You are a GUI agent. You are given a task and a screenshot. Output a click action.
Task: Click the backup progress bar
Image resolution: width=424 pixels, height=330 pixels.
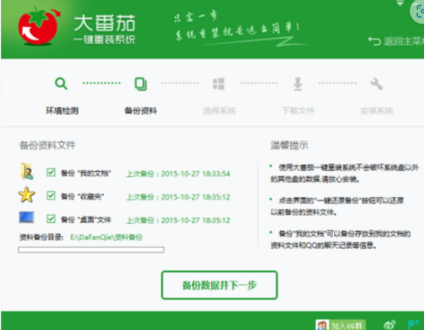pos(91,250)
